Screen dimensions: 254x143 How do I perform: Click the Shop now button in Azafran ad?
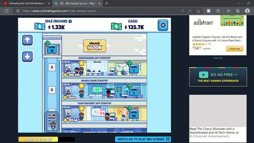point(235,48)
